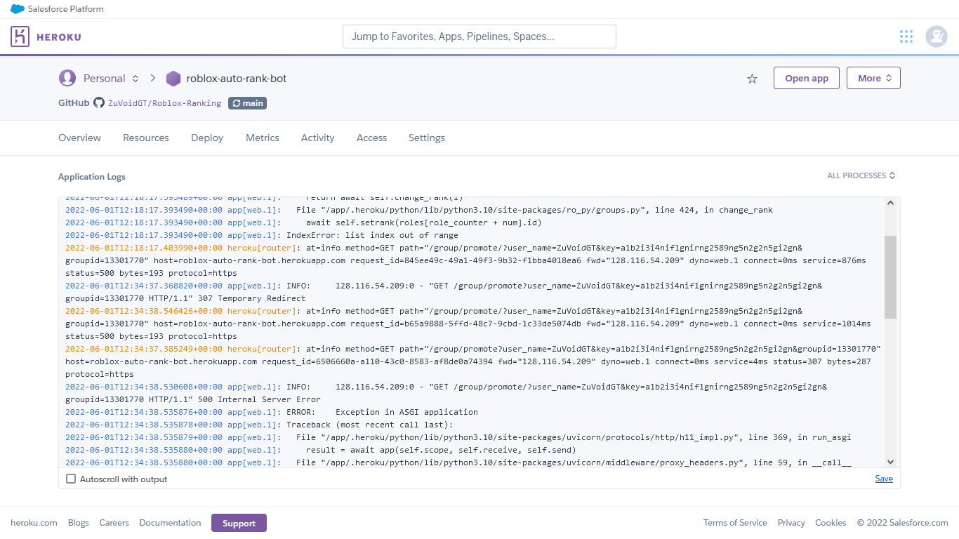Viewport: 959px width, 539px height.
Task: Click the '© 2022 Salesforce.com' footer text
Action: pos(902,523)
